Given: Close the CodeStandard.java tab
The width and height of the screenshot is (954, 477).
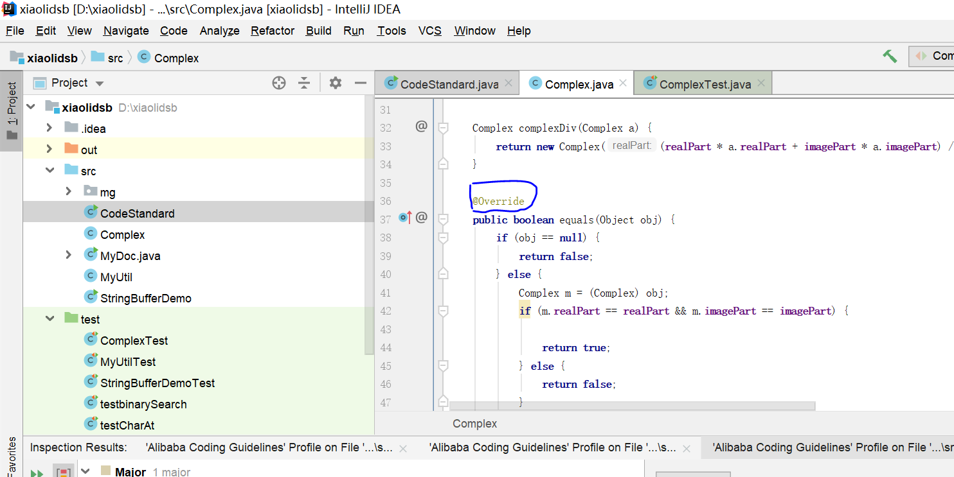Looking at the screenshot, I should [509, 83].
